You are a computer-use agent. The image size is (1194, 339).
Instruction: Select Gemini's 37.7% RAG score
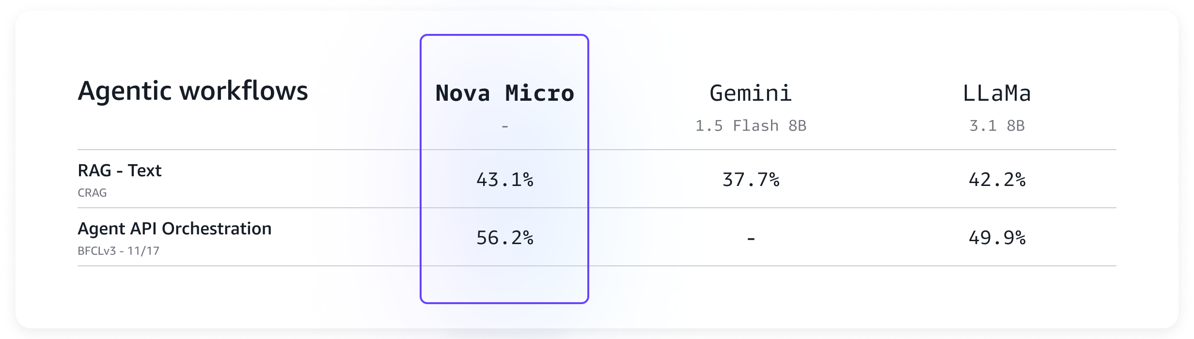click(x=751, y=180)
